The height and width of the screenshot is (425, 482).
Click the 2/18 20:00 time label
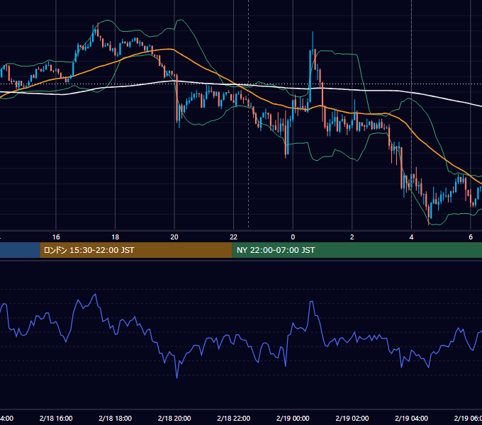(174, 418)
